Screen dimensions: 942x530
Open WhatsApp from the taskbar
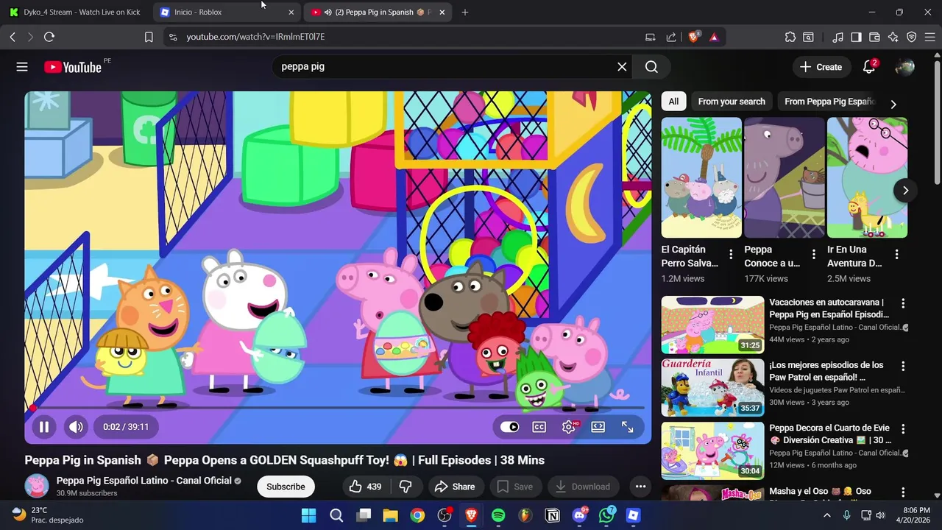click(x=606, y=515)
